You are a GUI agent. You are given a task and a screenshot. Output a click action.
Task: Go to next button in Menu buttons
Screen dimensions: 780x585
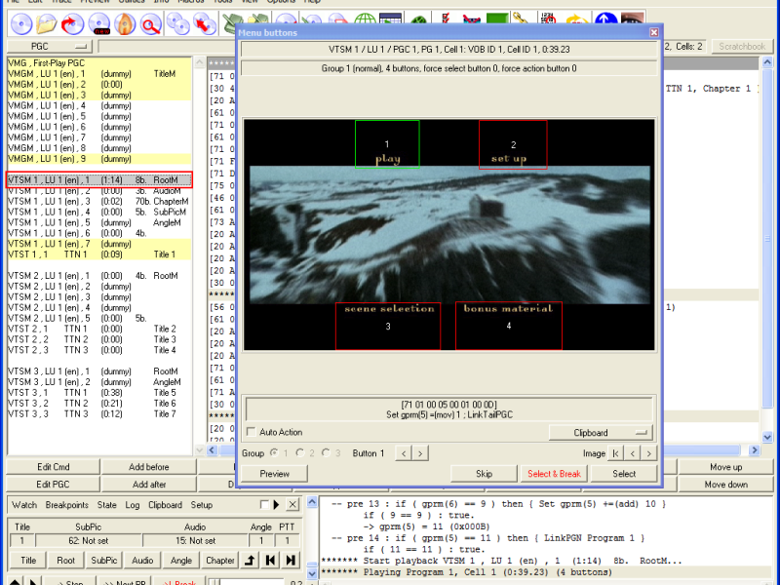pyautogui.click(x=420, y=453)
